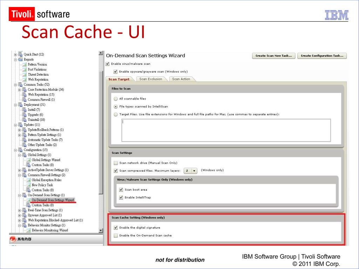Screen dimensions: 359x269
Task: Enable the On-Demand Scan cache checkbox
Action: coord(116,235)
